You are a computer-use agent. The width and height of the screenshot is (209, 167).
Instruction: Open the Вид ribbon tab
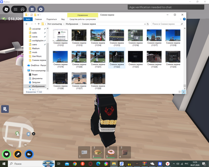[x=63, y=19]
